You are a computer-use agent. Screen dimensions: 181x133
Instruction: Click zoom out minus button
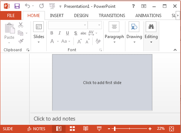click(x=109, y=129)
